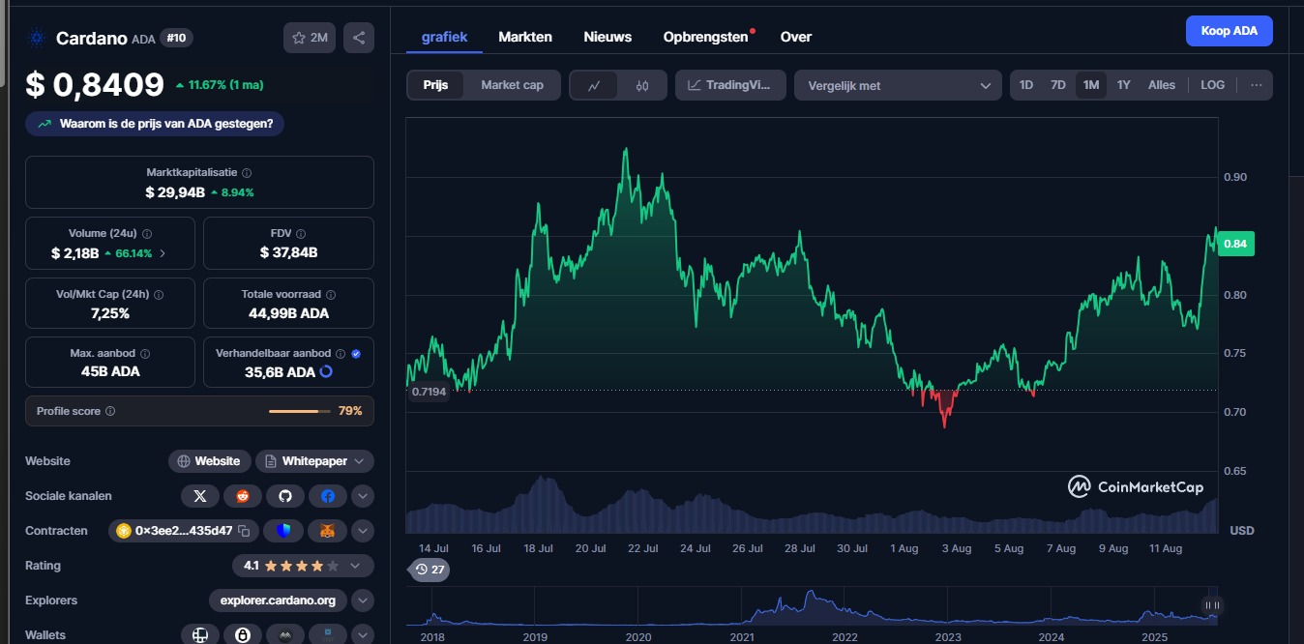Click the #10 rank badge
The image size is (1304, 644).
tap(176, 38)
